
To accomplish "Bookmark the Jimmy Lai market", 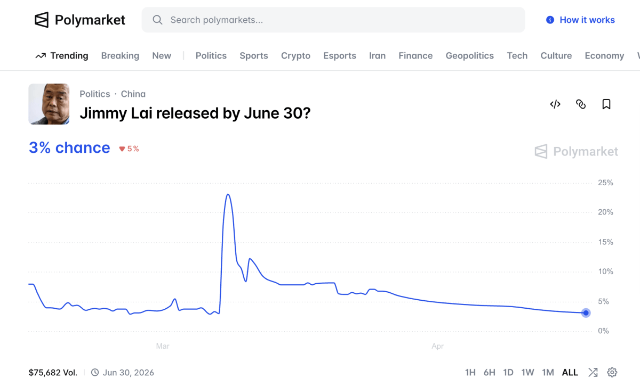I will [x=606, y=104].
